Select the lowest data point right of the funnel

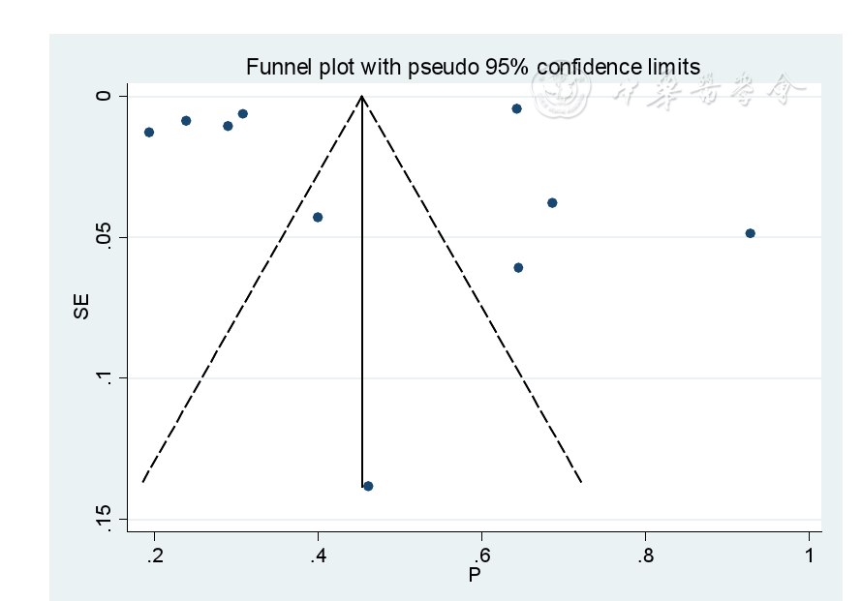point(518,267)
